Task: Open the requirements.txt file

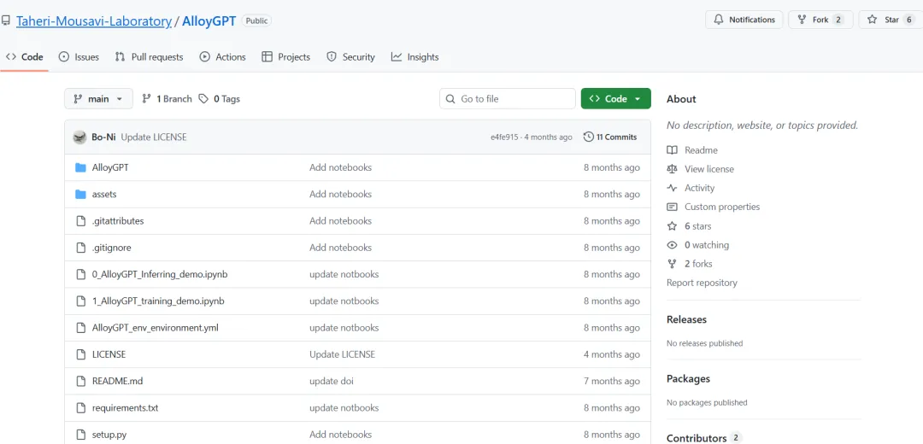Action: click(x=126, y=407)
